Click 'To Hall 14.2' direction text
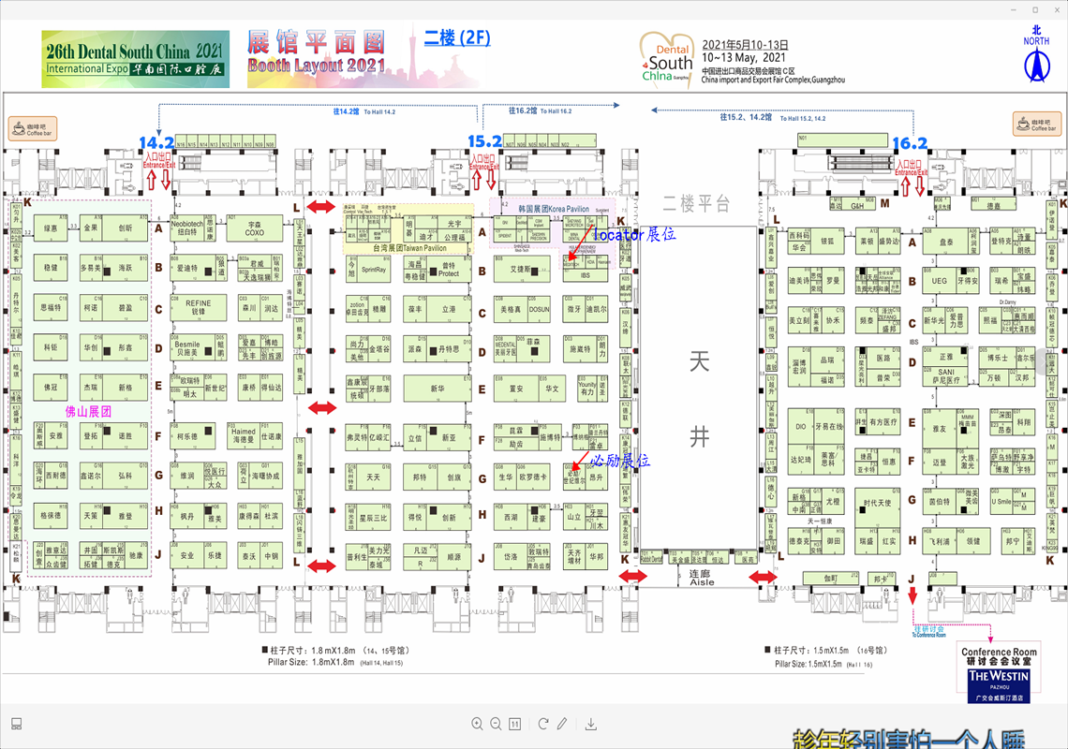The width and height of the screenshot is (1068, 749). 379,111
